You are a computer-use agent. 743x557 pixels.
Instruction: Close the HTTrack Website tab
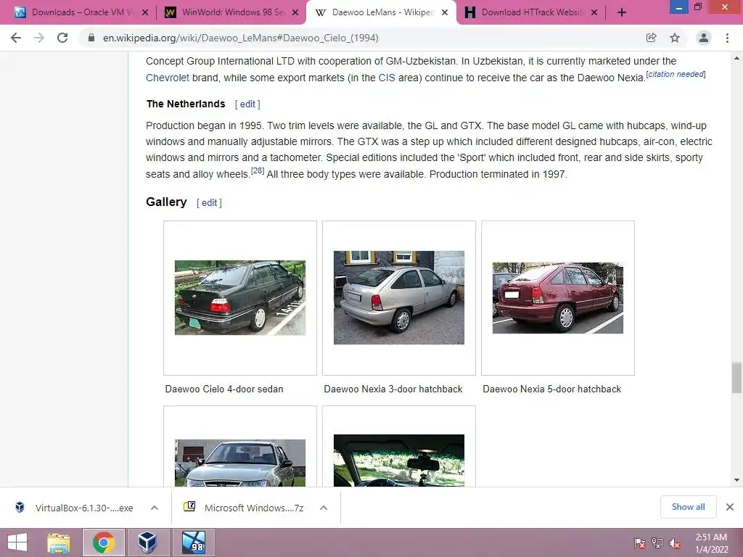click(594, 12)
